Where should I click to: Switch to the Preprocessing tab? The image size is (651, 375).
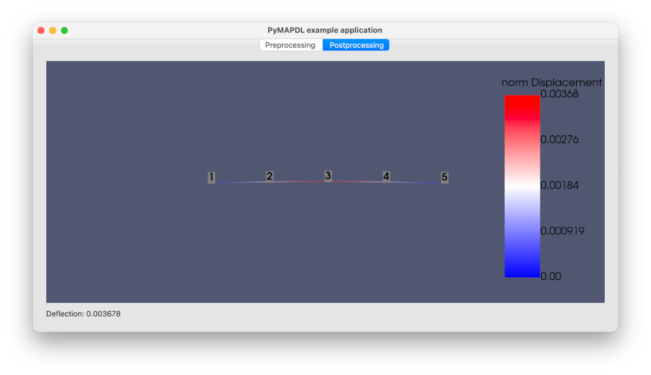290,45
